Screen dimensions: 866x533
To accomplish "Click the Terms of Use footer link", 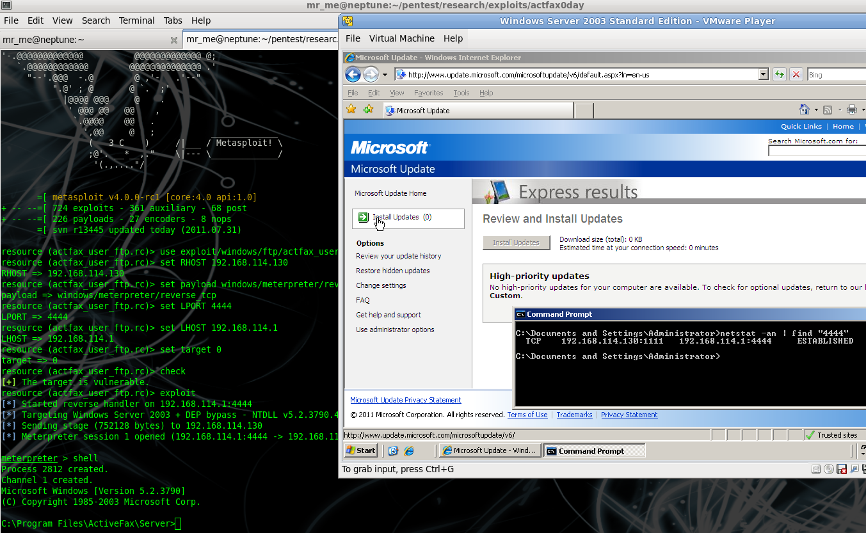I will (527, 415).
